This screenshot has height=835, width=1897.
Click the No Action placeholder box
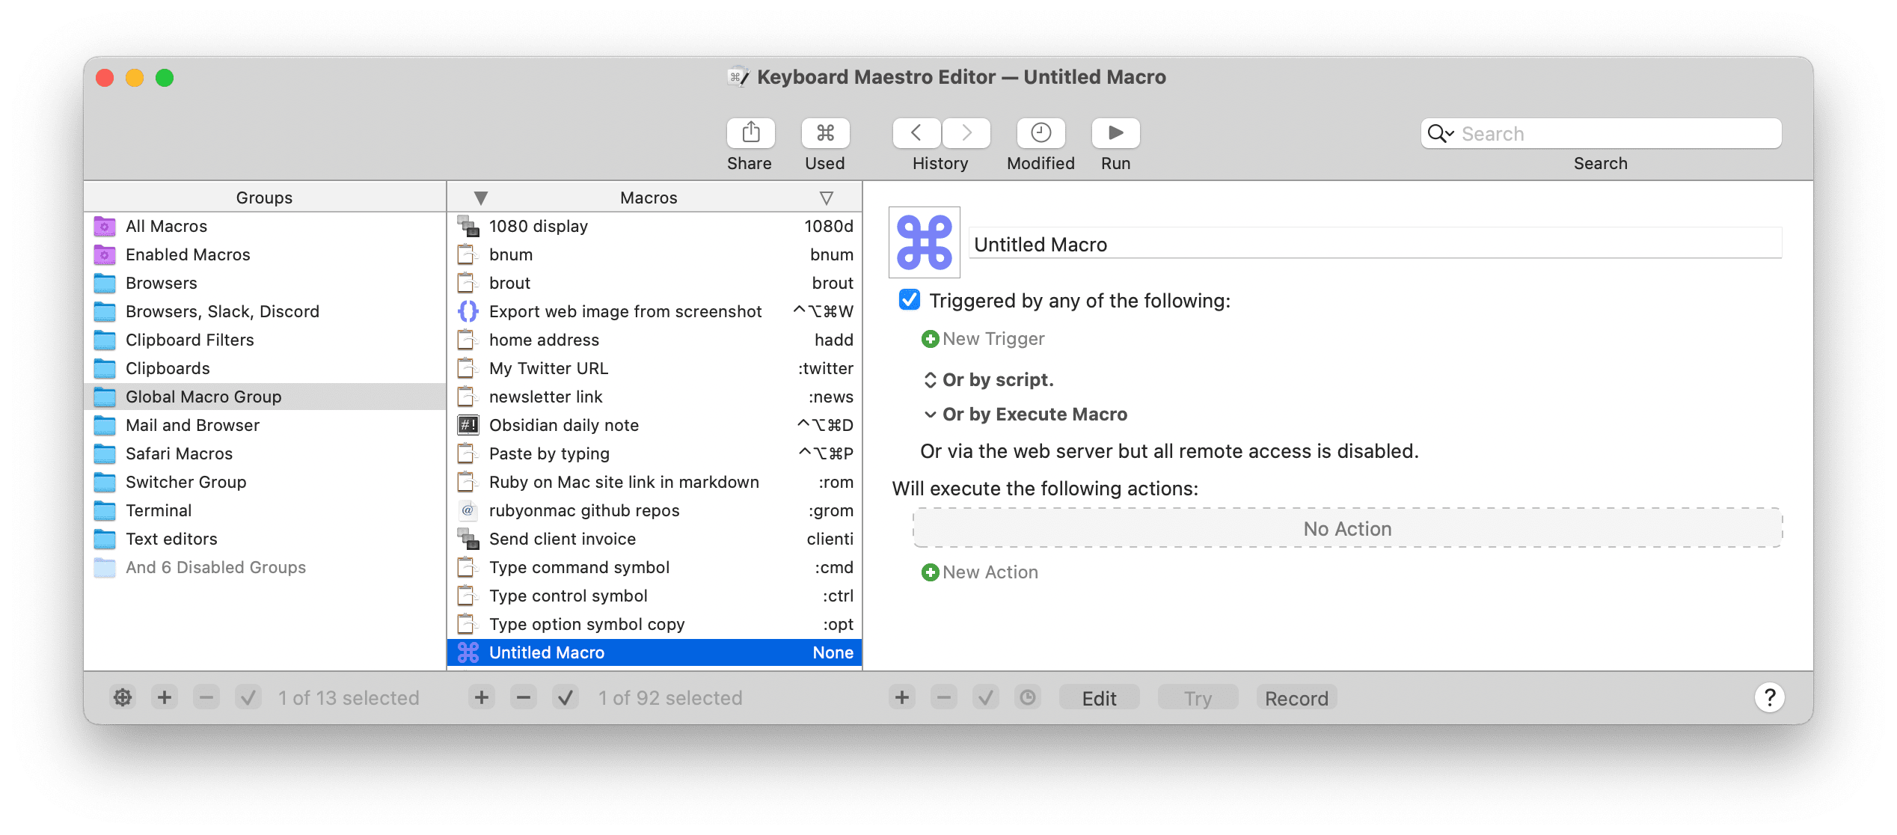pos(1347,528)
